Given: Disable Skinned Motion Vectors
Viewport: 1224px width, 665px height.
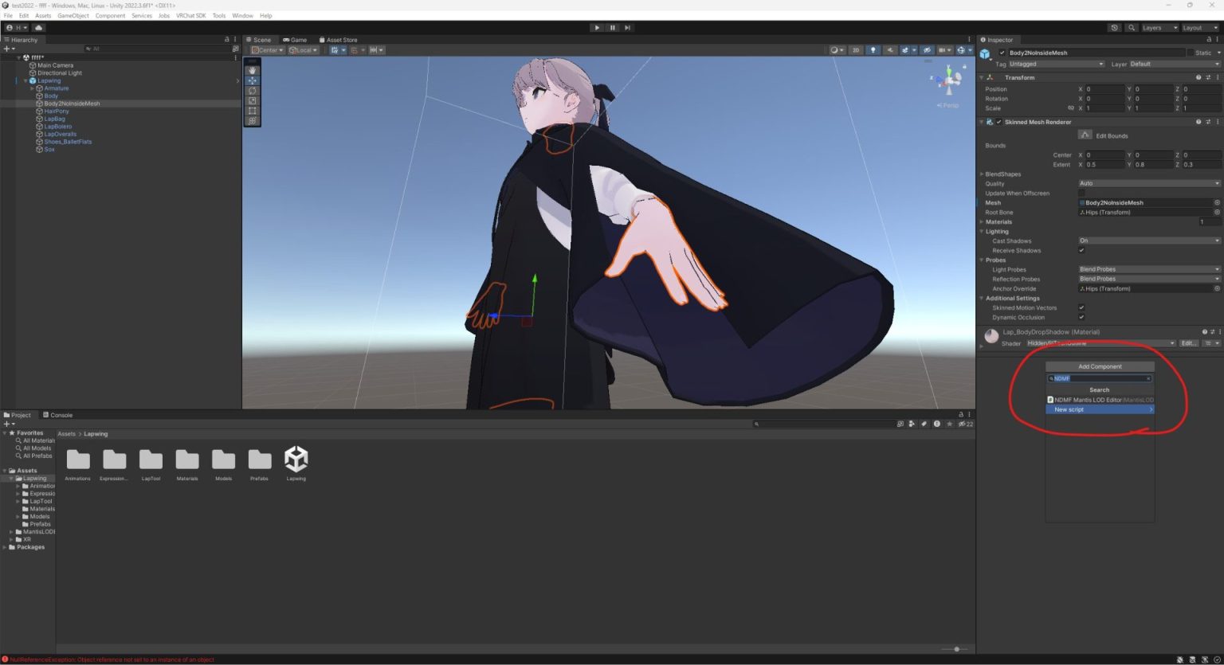Looking at the screenshot, I should click(x=1082, y=307).
